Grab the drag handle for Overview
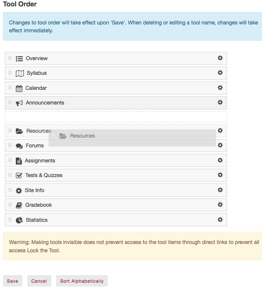 [x=10, y=58]
